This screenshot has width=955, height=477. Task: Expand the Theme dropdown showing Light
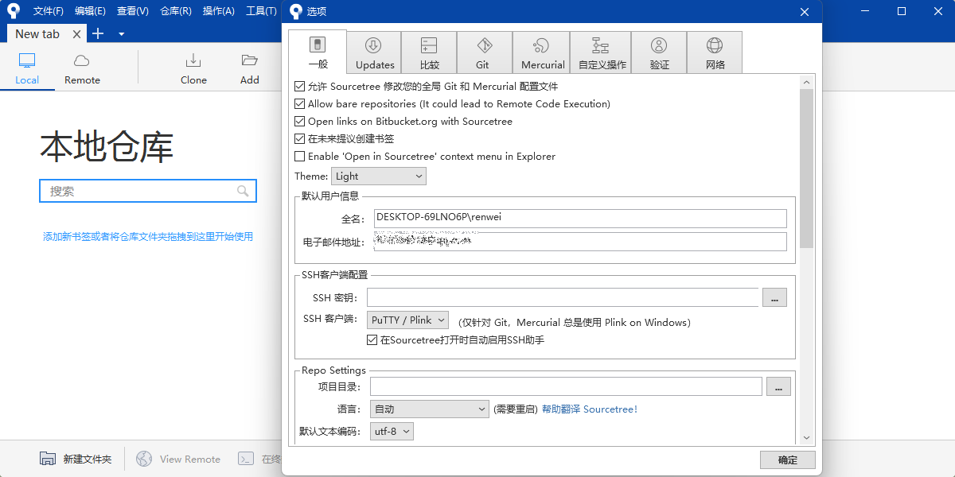click(378, 176)
